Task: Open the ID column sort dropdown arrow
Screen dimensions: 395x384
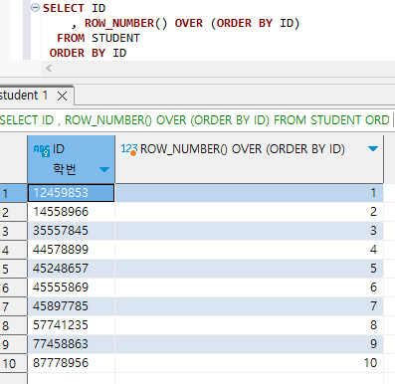Action: [x=104, y=169]
